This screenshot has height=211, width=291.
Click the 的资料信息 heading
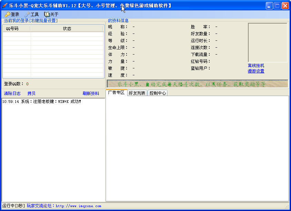(x=118, y=21)
